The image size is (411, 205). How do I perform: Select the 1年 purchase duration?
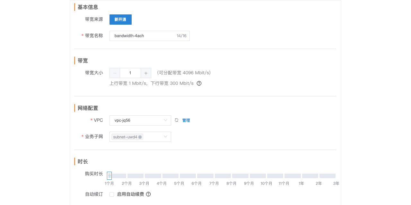pos(302,176)
